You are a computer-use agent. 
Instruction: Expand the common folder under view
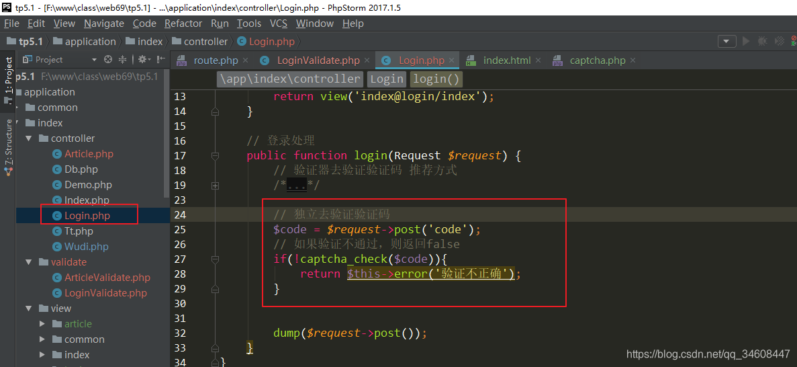tap(43, 339)
